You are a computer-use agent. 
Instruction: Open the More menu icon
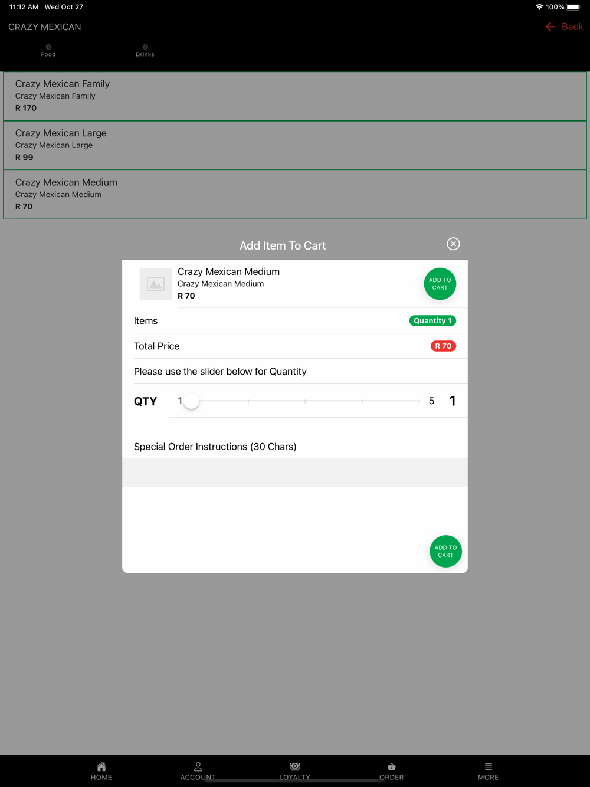[489, 766]
